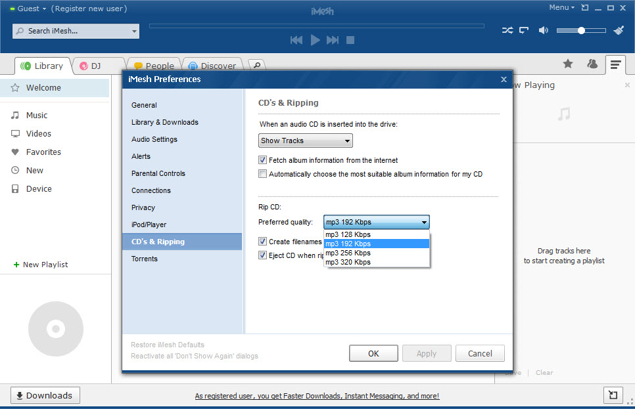This screenshot has height=409, width=635.
Task: Click the Videos monitor sidebar icon
Action: 15,133
